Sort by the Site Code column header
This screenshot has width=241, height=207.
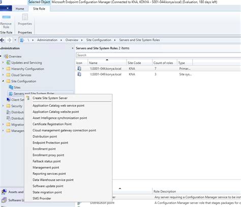coord(139,63)
